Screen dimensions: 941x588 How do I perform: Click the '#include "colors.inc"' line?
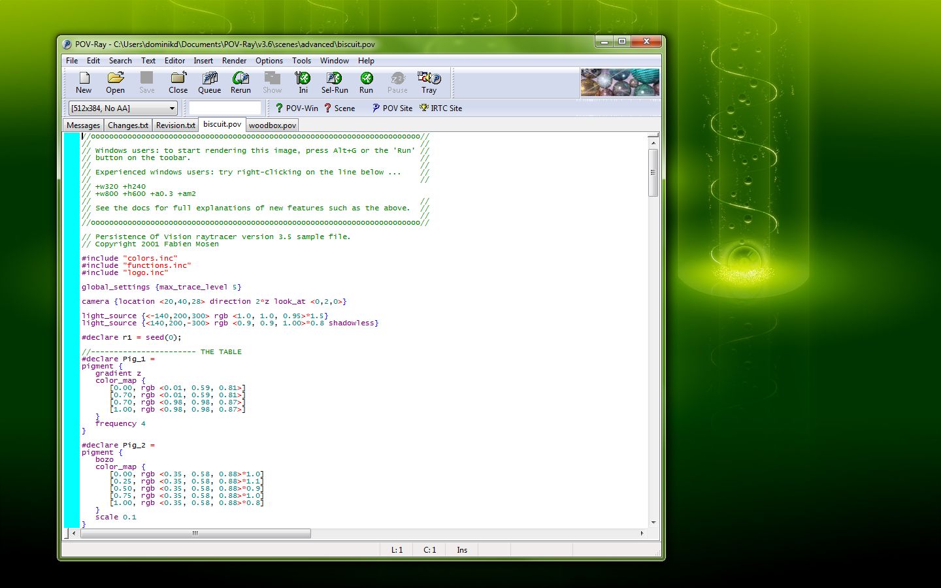129,258
